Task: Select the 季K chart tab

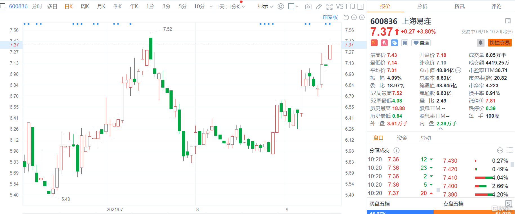Action: coord(117,6)
